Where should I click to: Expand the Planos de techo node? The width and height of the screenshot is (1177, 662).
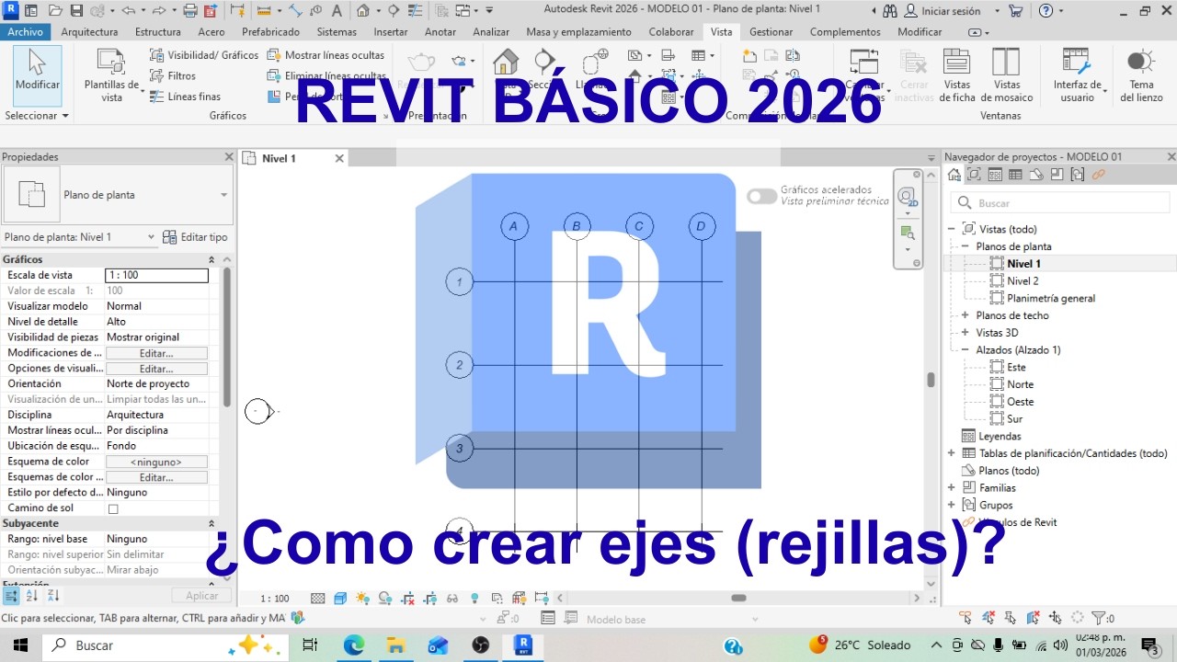[x=966, y=315]
